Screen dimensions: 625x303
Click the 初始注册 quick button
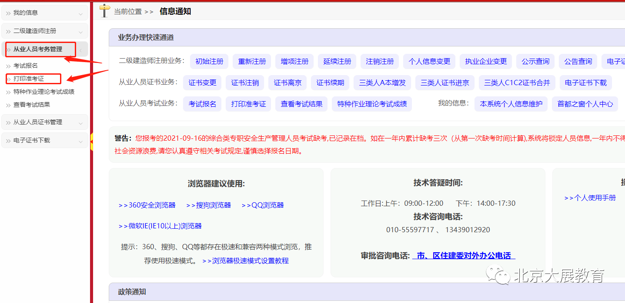click(209, 62)
